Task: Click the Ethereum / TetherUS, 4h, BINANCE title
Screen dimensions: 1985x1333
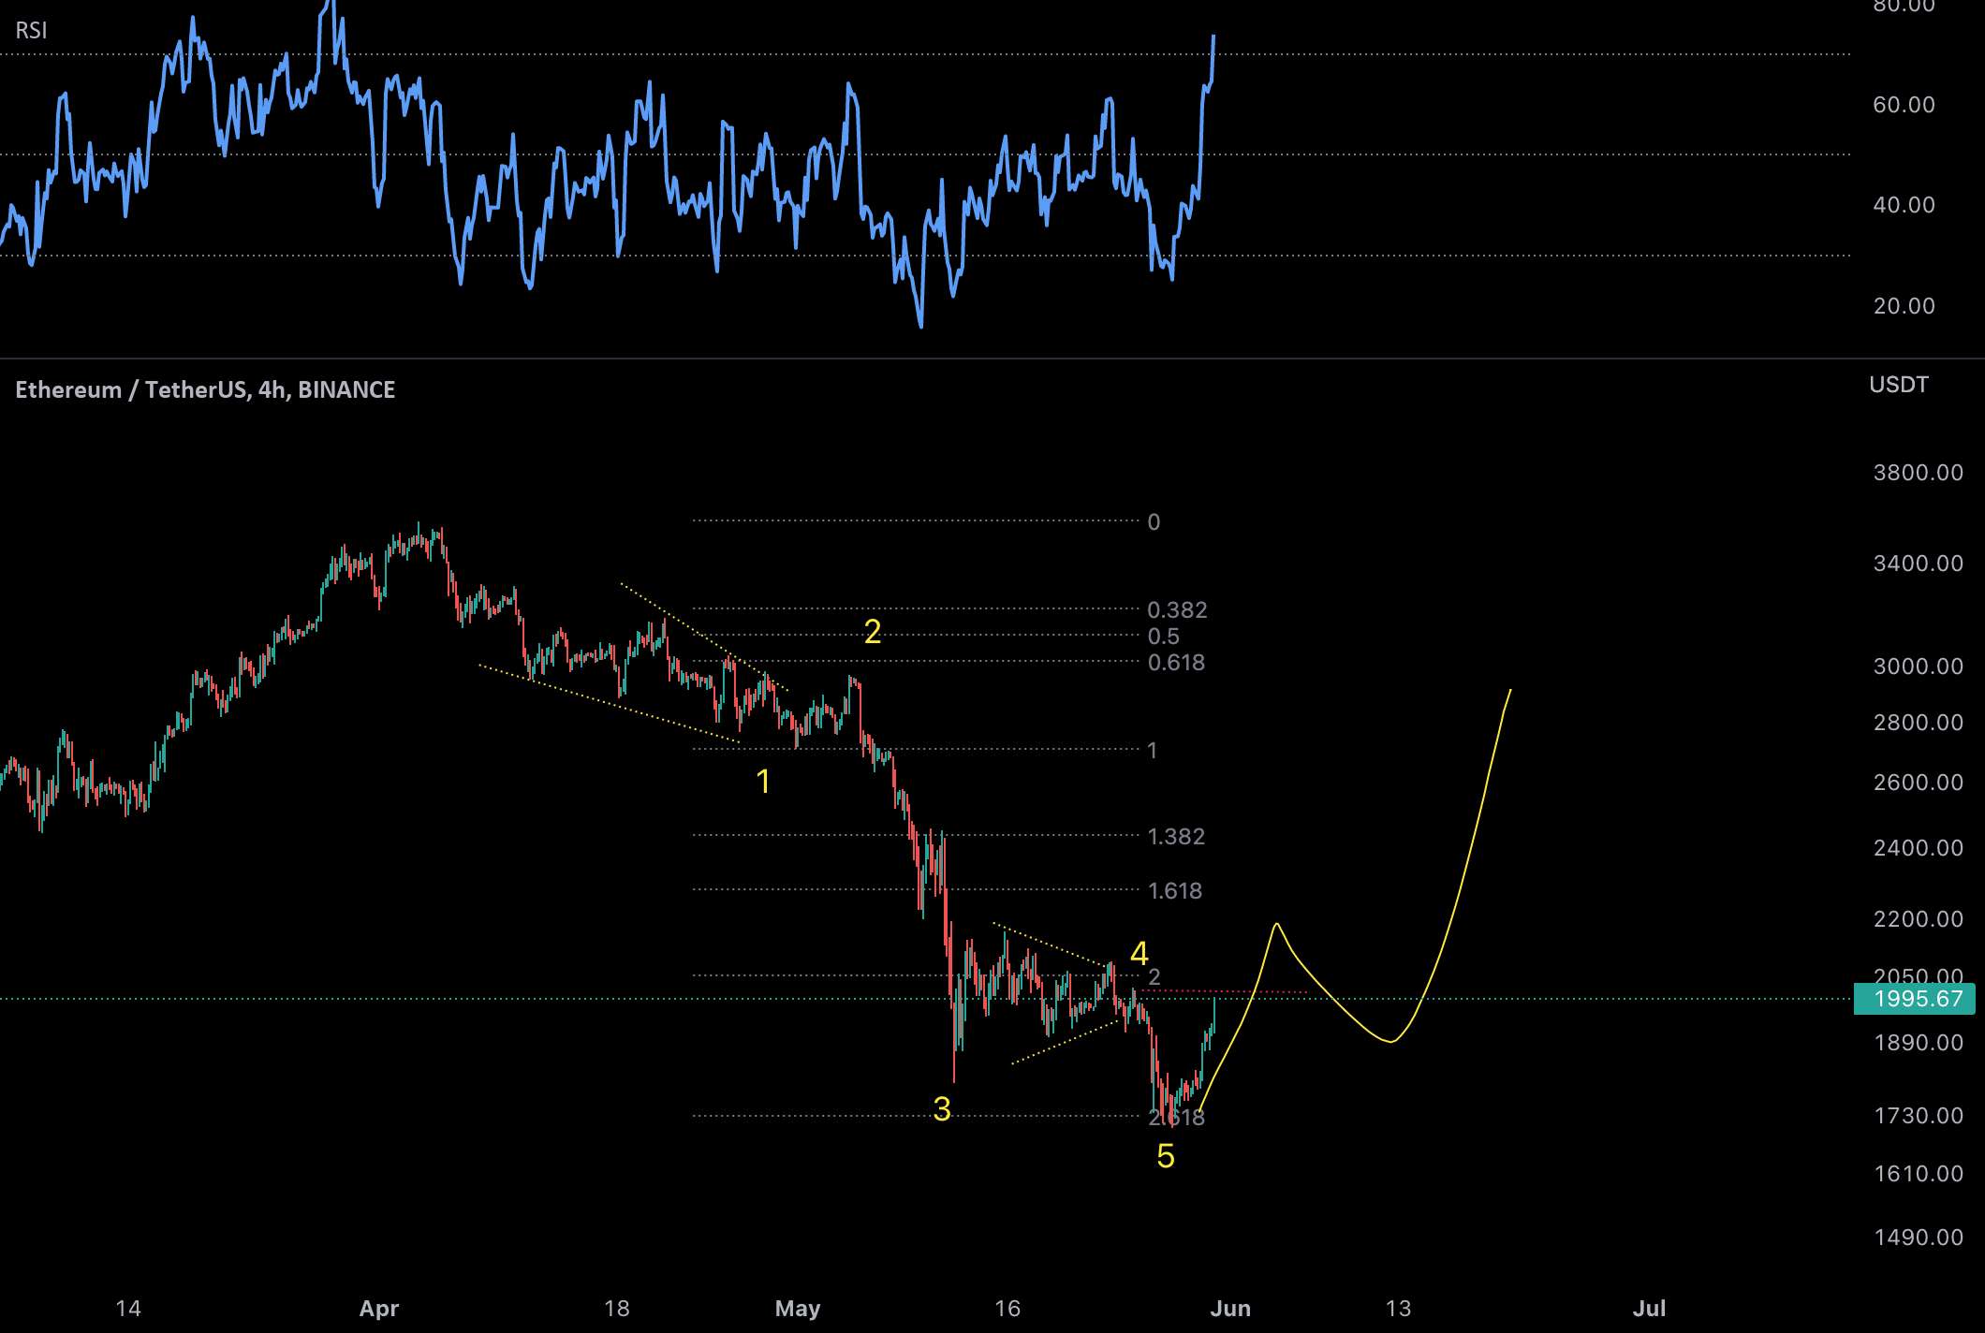Action: point(205,389)
